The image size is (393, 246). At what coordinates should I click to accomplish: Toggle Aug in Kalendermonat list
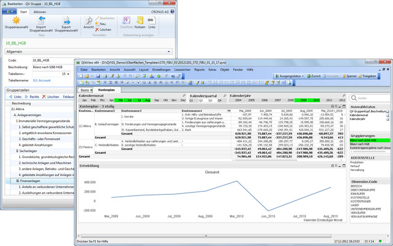click(x=147, y=100)
